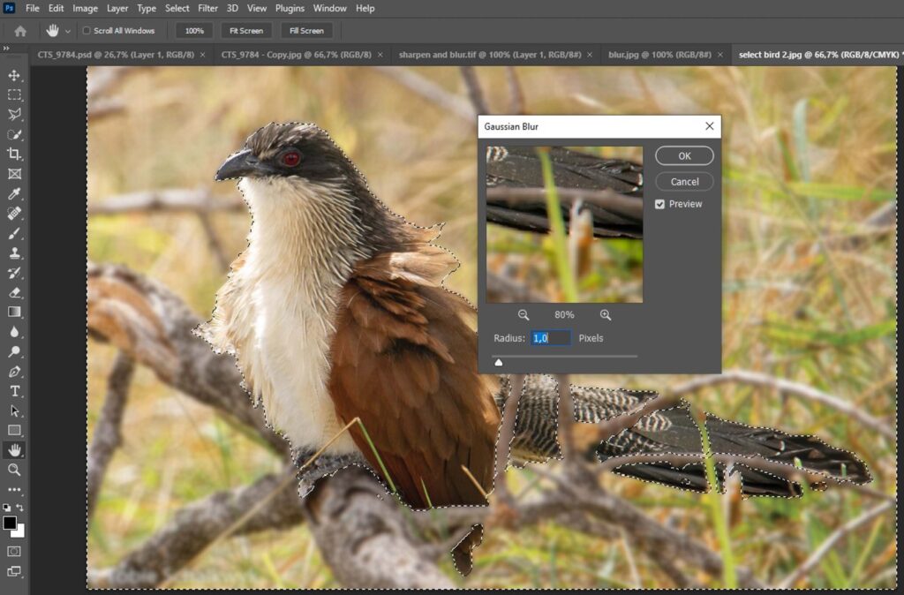Select the Horizontal Type tool
Viewport: 904px width, 595px height.
(14, 391)
